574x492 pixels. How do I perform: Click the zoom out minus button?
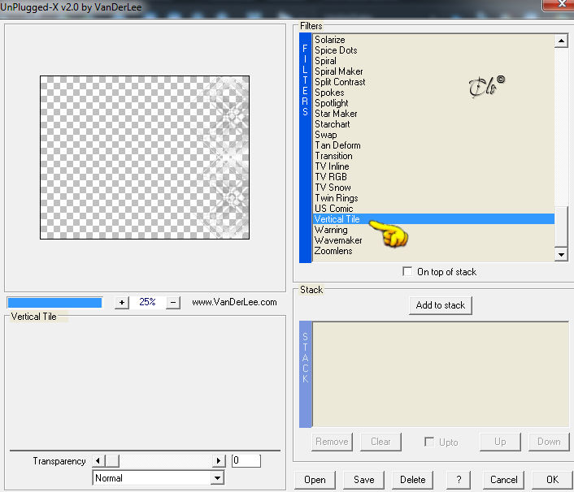[173, 302]
